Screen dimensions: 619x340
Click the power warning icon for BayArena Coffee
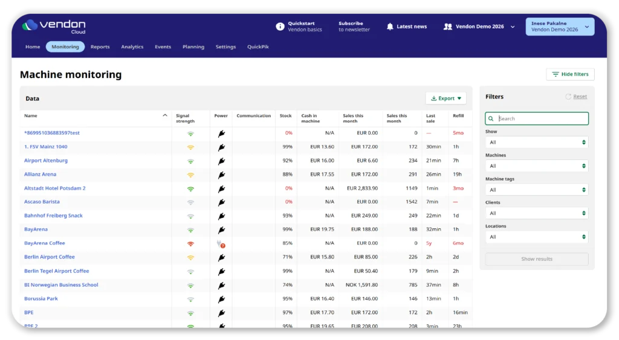[221, 244]
